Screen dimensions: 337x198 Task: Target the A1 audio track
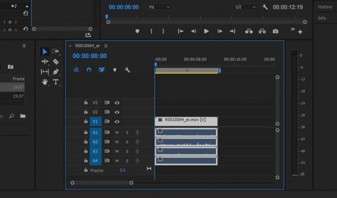click(95, 132)
